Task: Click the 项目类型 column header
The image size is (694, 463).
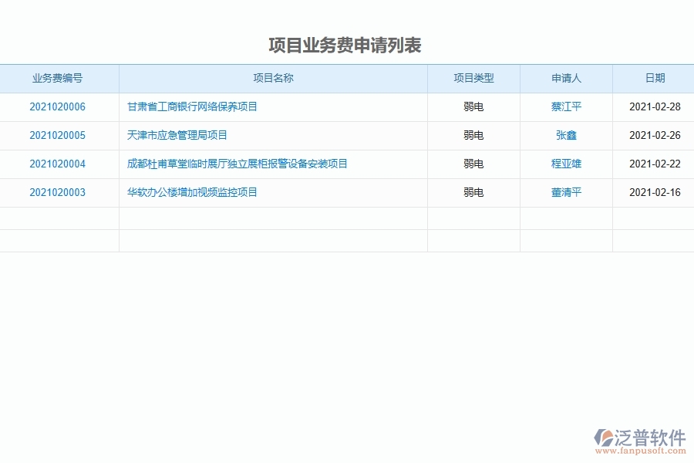Action: pyautogui.click(x=474, y=78)
